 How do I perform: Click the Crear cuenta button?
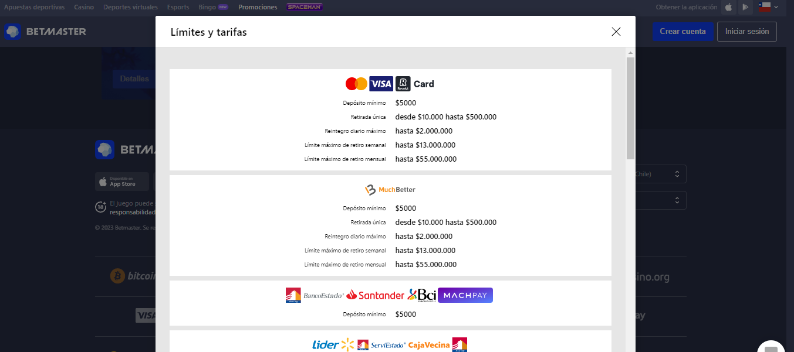[682, 32]
